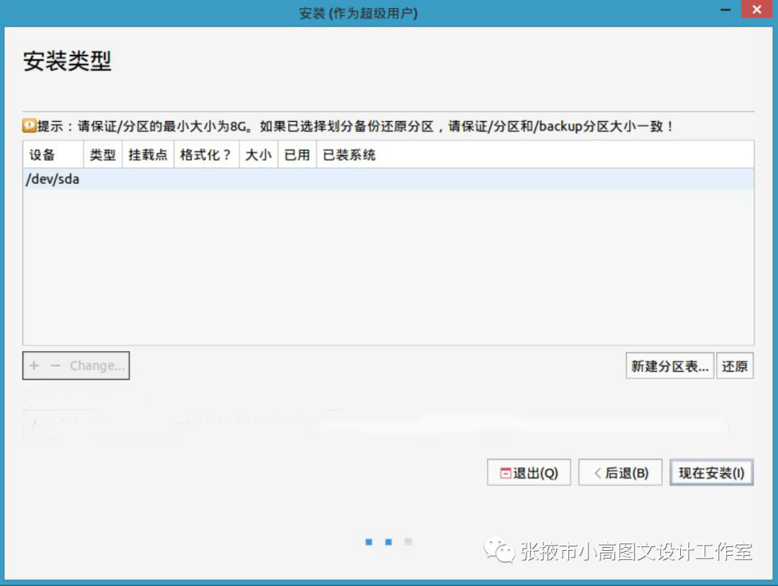Viewport: 778px width, 586px height.
Task: Open 新建分区表... to create partition table
Action: [669, 366]
